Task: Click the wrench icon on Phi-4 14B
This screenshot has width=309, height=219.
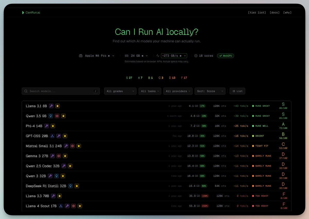Action: (46, 126)
